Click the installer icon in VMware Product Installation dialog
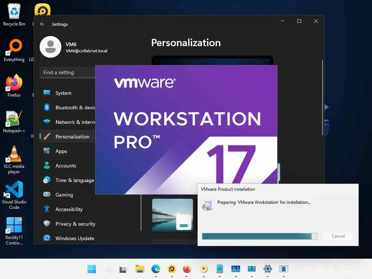Image resolution: width=372 pixels, height=279 pixels. pyautogui.click(x=207, y=205)
